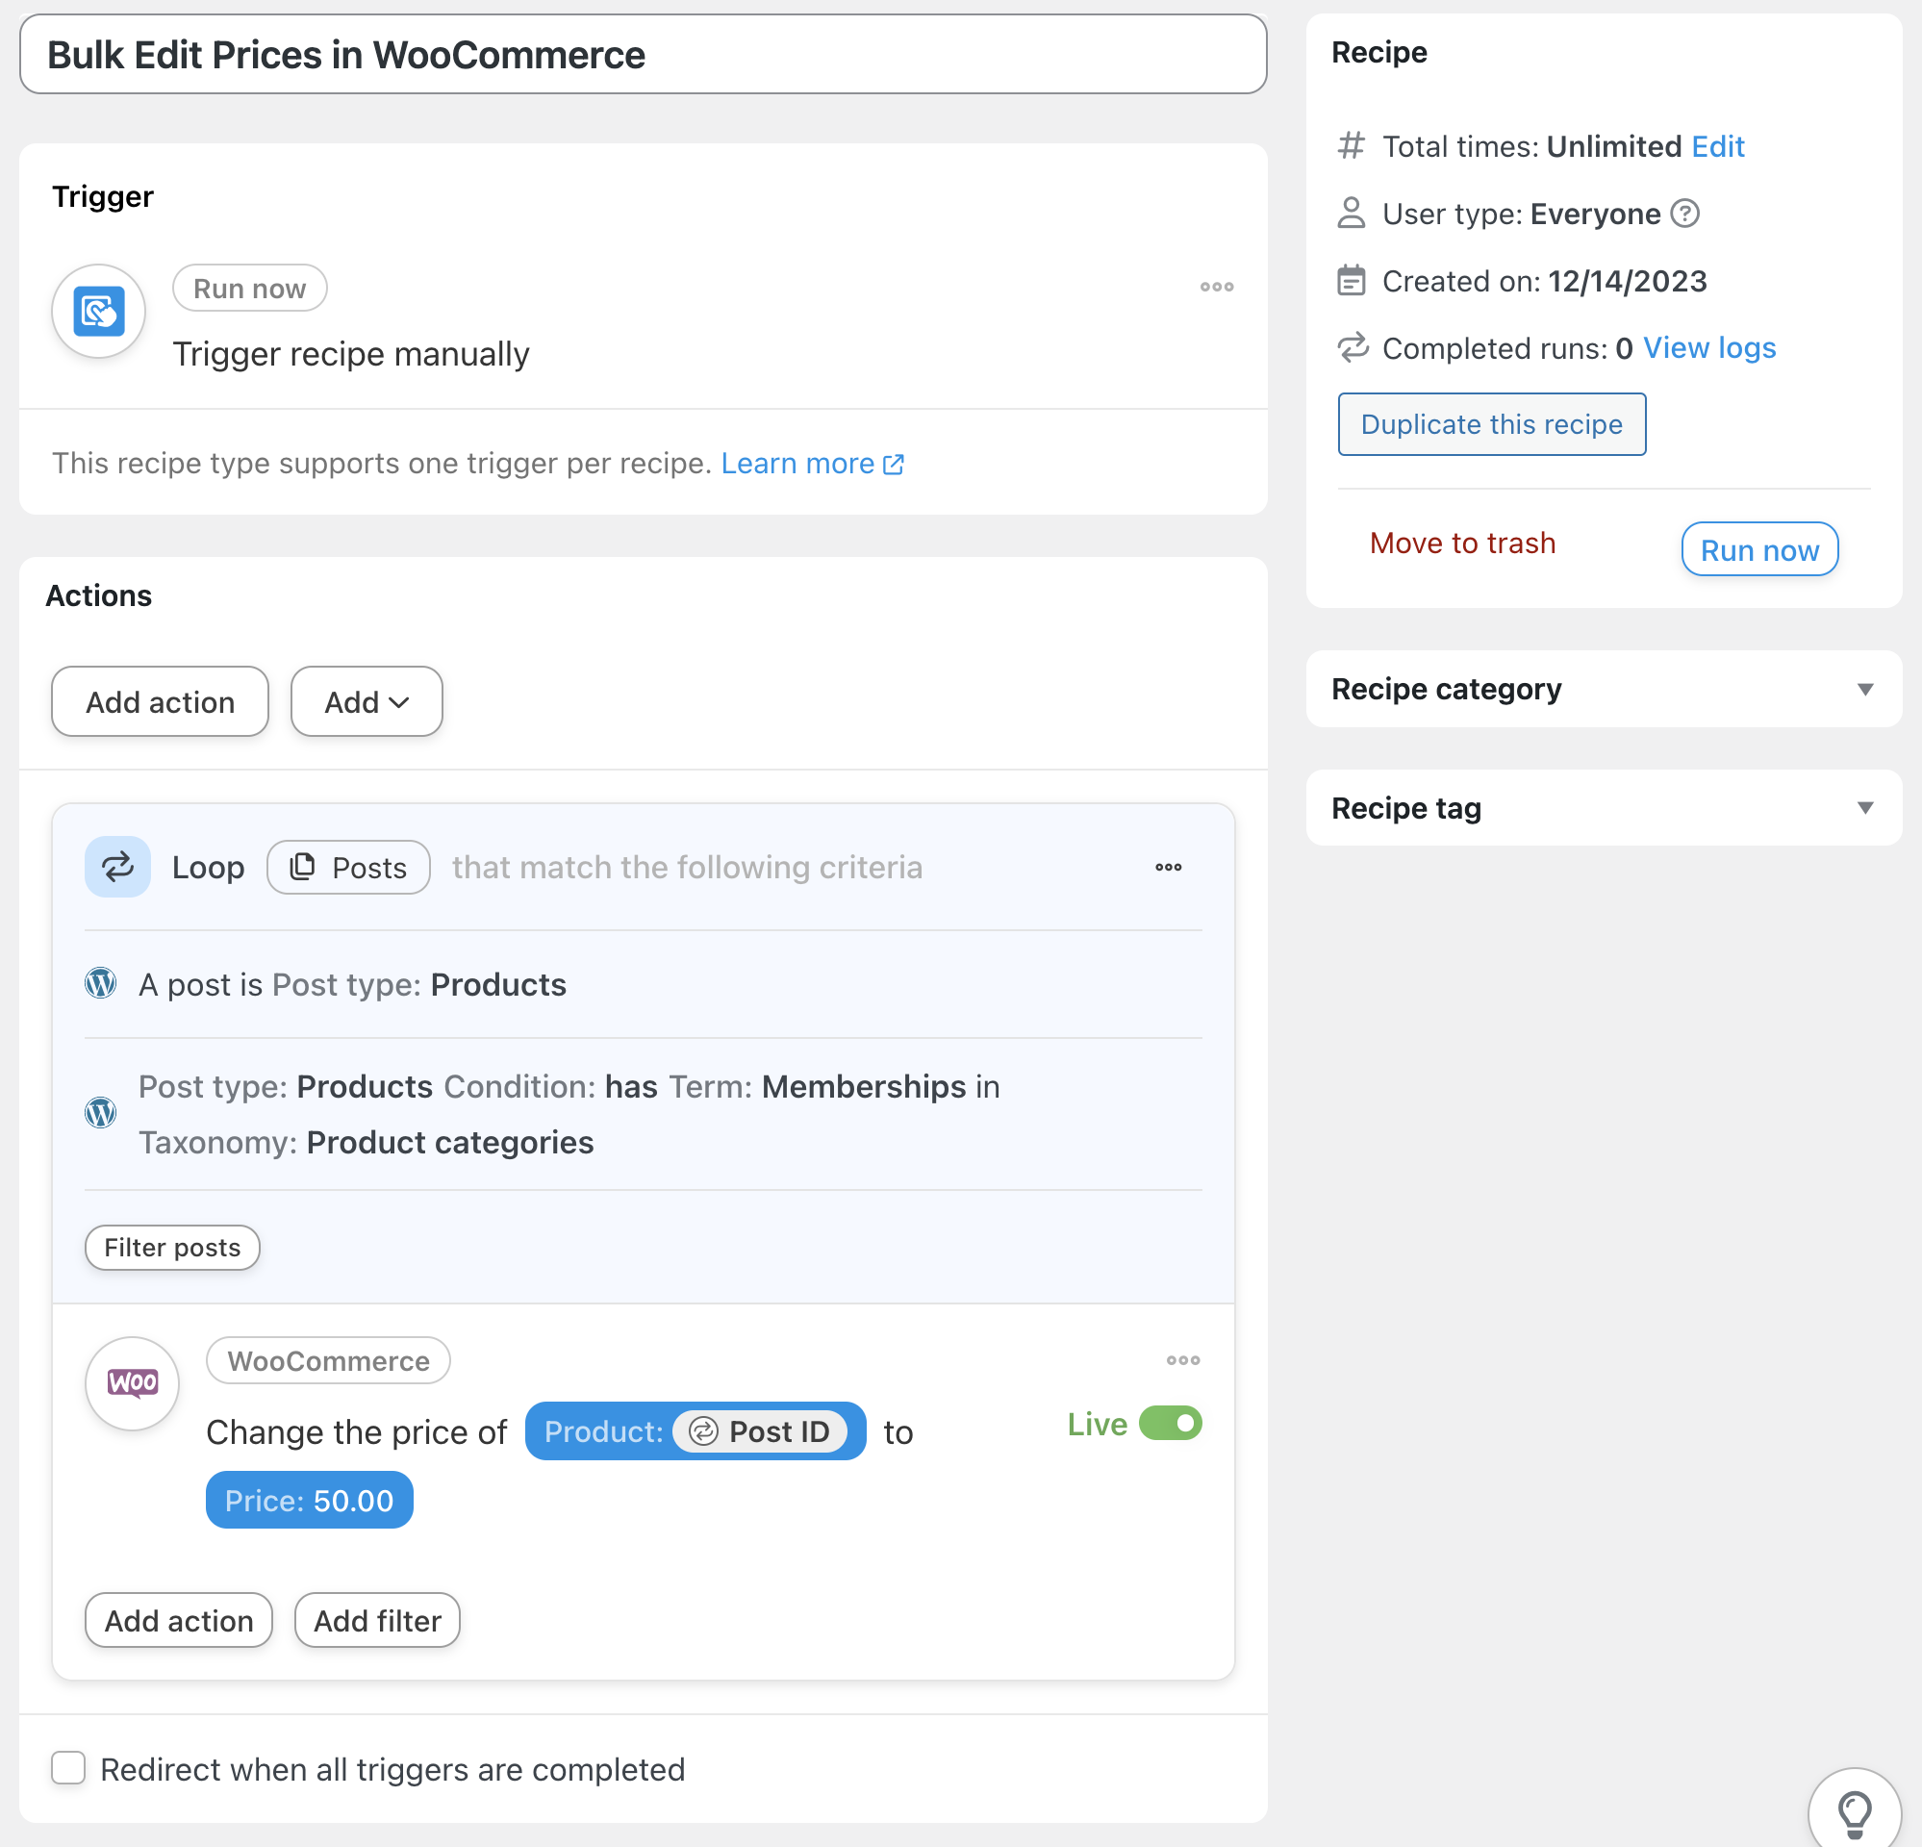Click the Loop arrows icon
This screenshot has width=1922, height=1847.
coord(117,867)
